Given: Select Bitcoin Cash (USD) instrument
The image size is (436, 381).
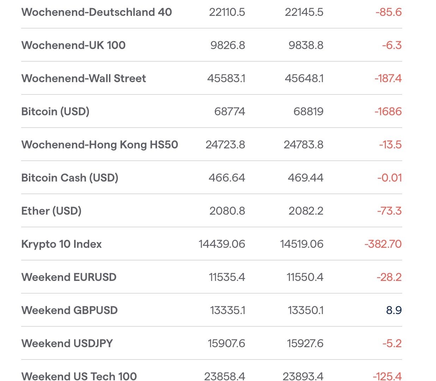Looking at the screenshot, I should pyautogui.click(x=70, y=178).
